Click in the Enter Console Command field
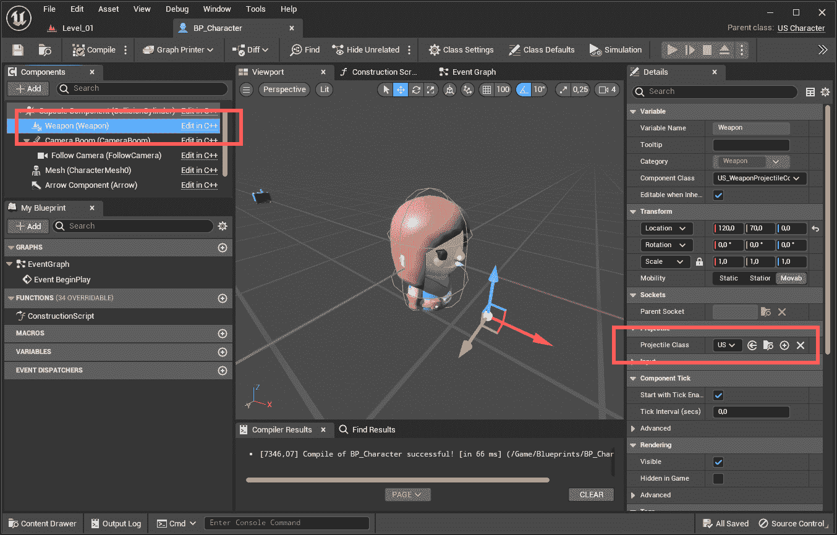This screenshot has height=535, width=837. 286,523
